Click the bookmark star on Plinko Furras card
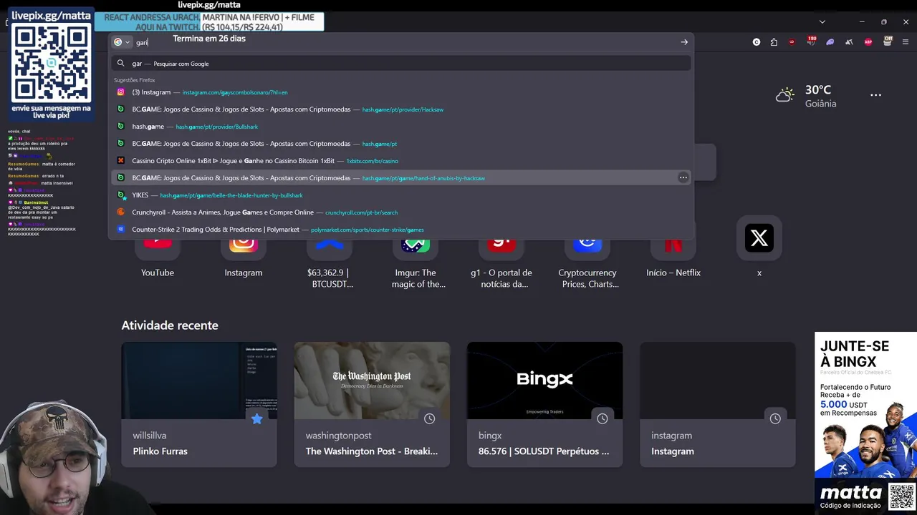 tap(256, 418)
